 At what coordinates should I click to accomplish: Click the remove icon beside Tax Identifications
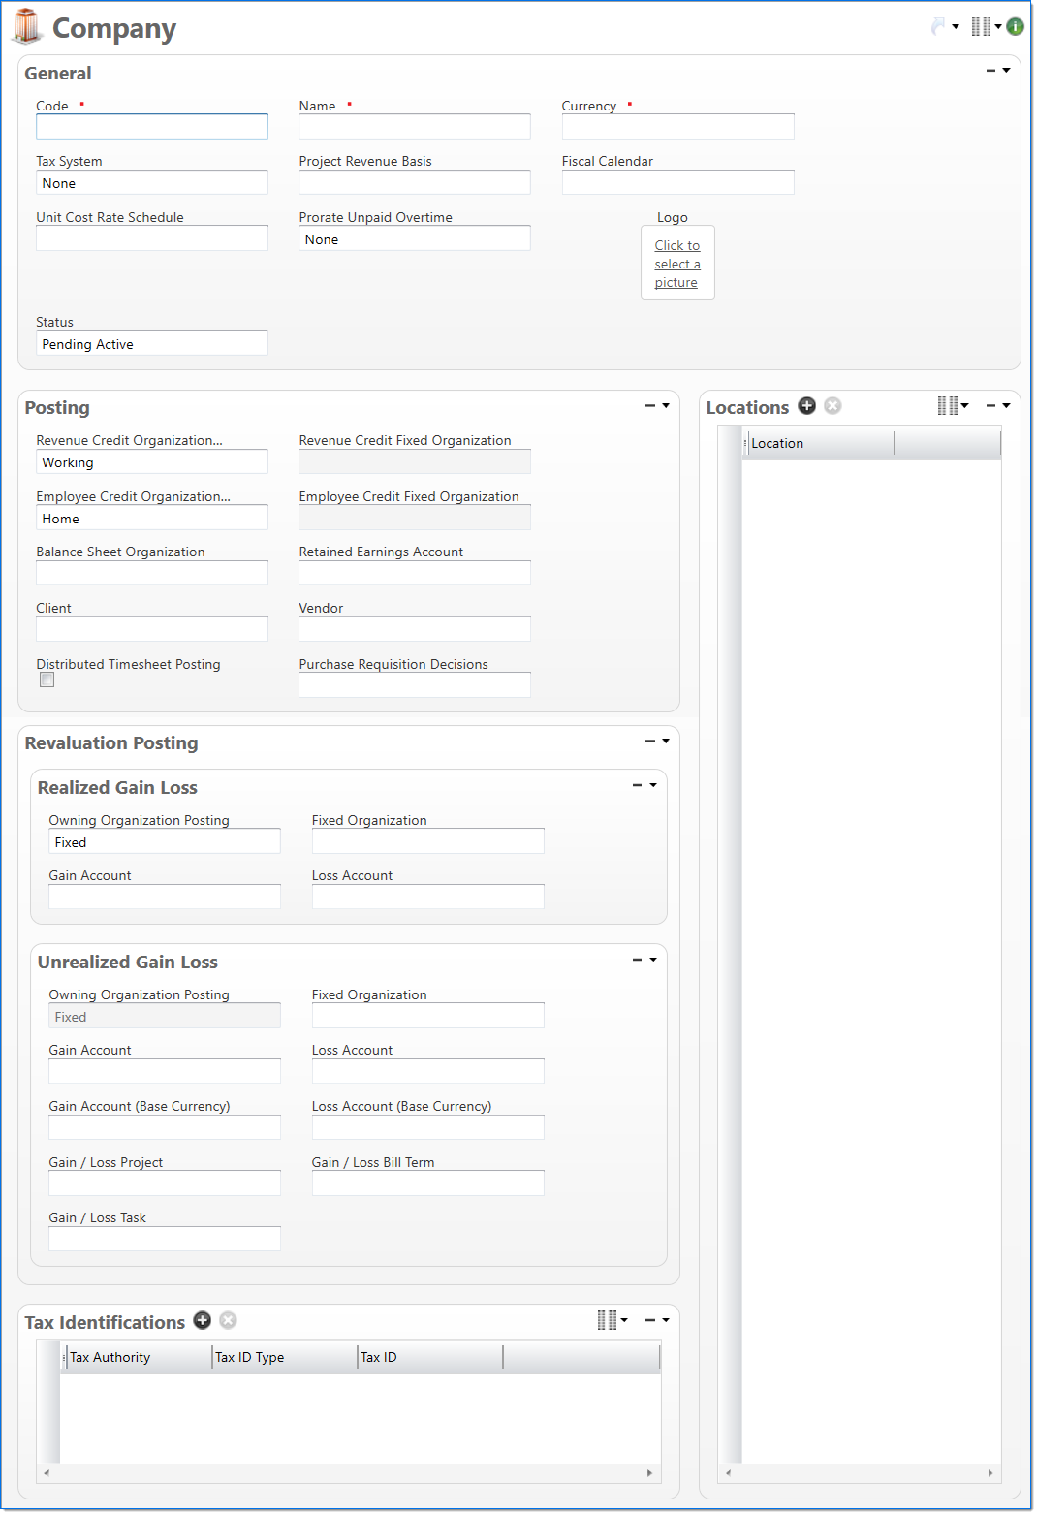tap(228, 1320)
